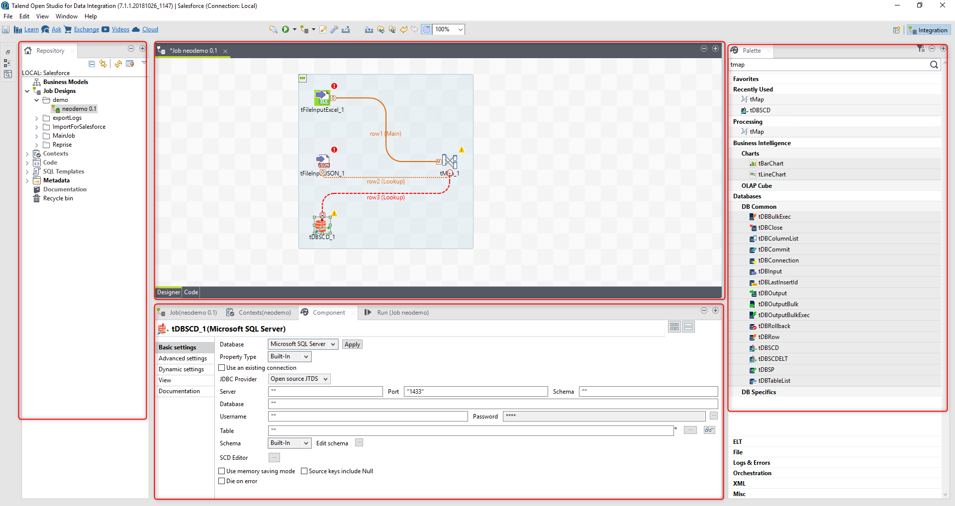Click the Port field showing 1433

[x=476, y=392]
